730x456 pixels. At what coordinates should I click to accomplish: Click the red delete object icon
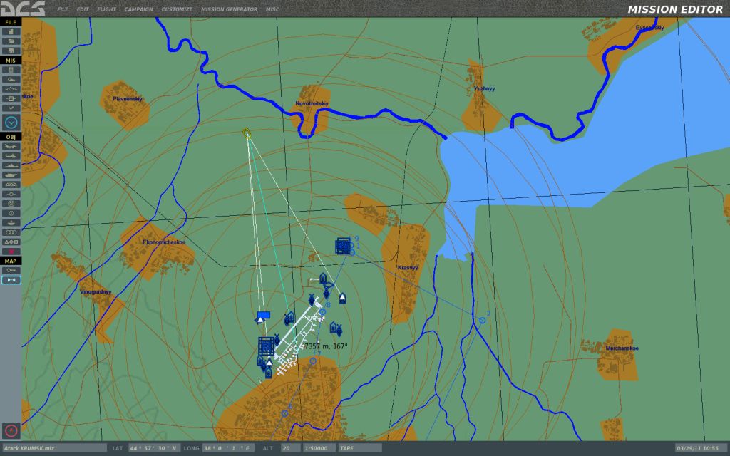[11, 252]
